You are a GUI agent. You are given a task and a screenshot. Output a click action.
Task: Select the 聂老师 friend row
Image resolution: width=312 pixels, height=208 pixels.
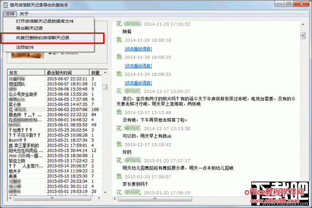pyautogui.click(x=55, y=115)
